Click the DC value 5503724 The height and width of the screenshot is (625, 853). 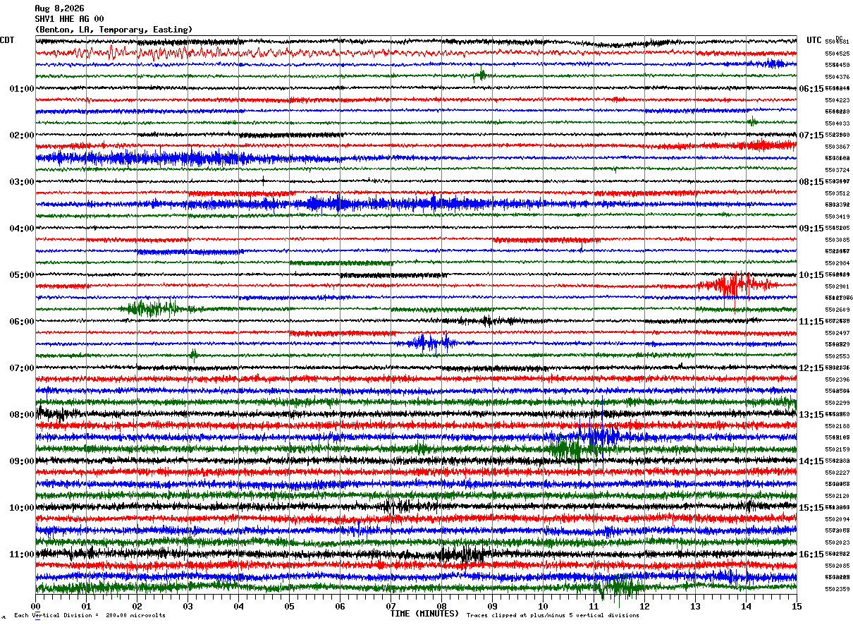pos(837,170)
